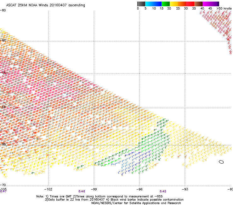Click the '-105' longitude label

tap(3, 189)
